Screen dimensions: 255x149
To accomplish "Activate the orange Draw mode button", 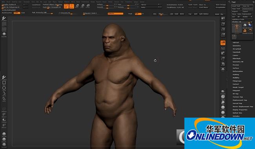I will (71, 6).
